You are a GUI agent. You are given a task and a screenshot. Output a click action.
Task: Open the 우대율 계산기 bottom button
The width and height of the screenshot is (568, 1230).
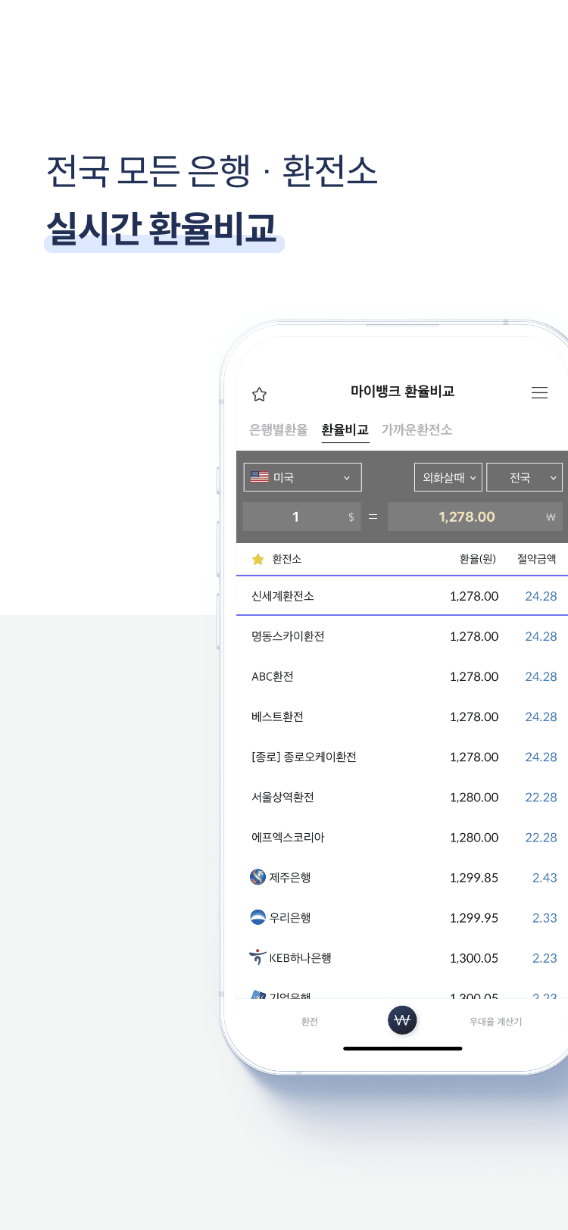click(495, 1022)
